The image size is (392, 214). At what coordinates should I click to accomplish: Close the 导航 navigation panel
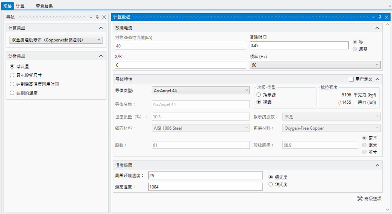(x=104, y=17)
